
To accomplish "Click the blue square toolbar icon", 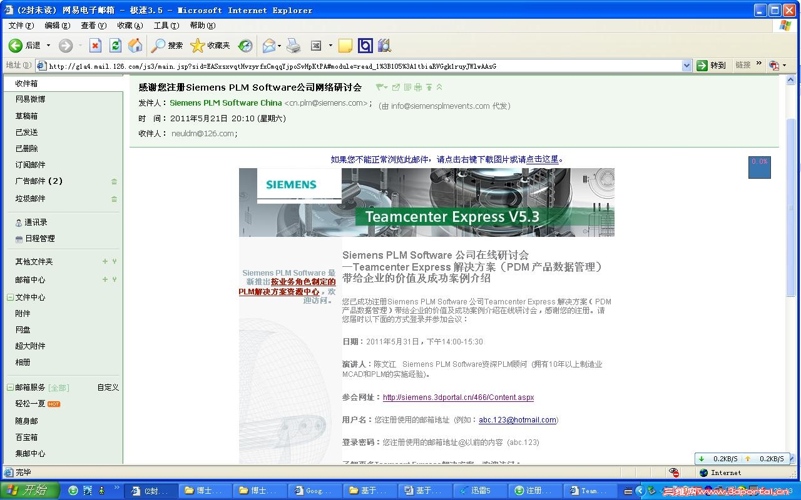I will [365, 46].
